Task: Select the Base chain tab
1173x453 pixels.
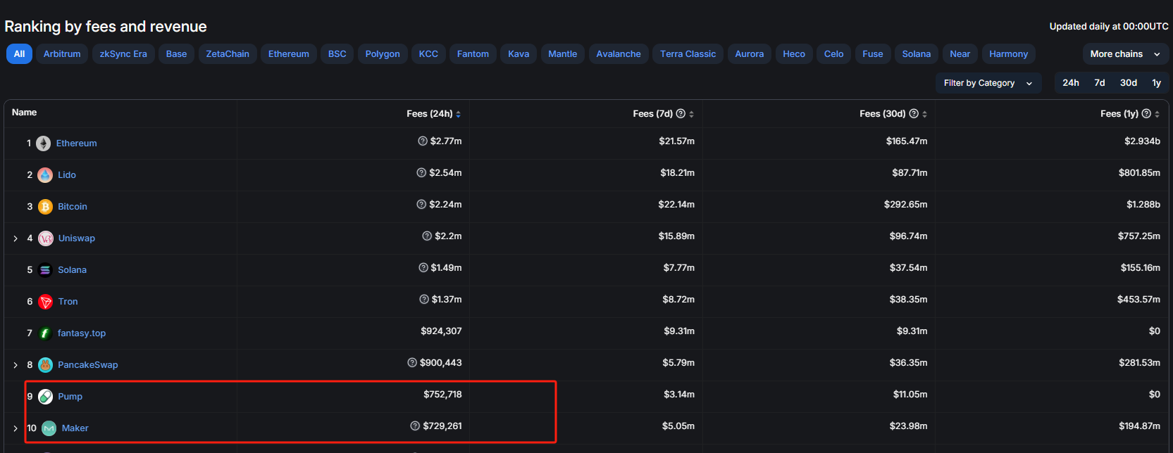Action: tap(176, 54)
